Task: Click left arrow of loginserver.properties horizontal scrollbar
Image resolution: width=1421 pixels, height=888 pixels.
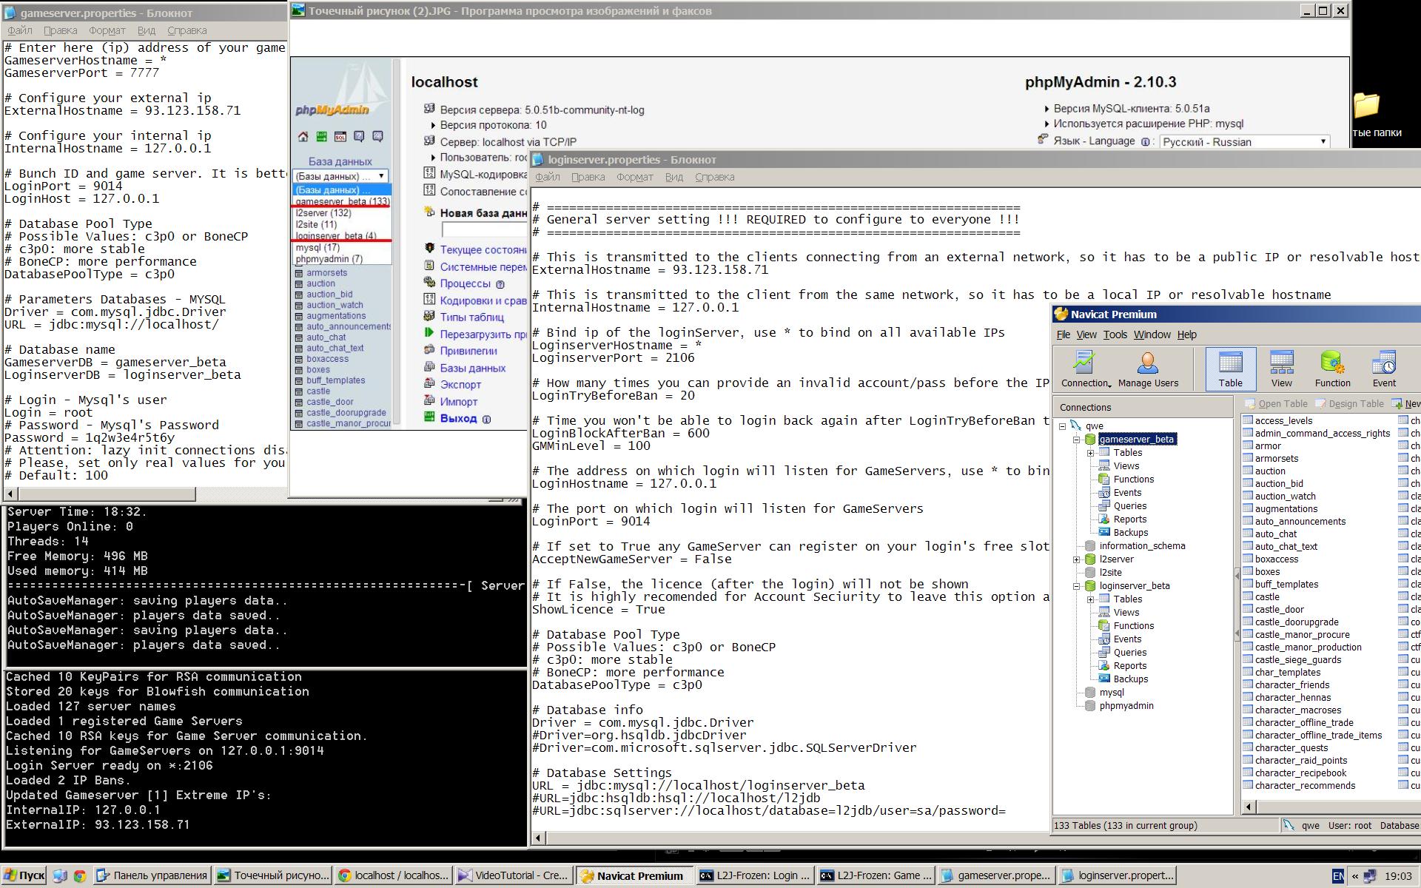Action: tap(538, 838)
